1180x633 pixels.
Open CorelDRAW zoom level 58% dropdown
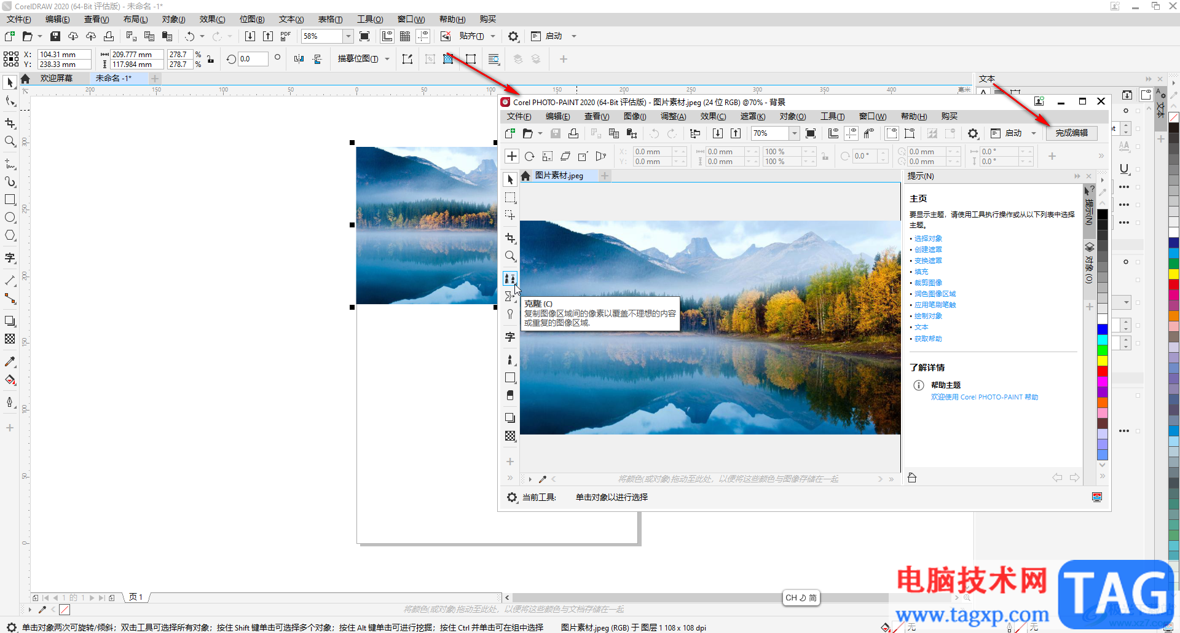(x=348, y=36)
